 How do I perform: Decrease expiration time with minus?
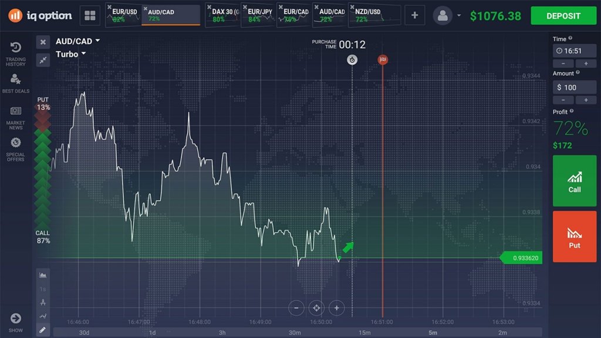pyautogui.click(x=563, y=63)
